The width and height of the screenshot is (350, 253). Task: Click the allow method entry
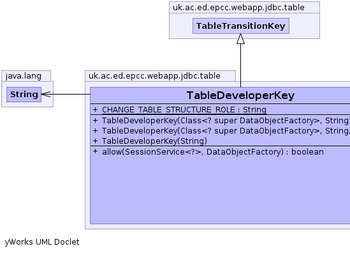pos(213,152)
